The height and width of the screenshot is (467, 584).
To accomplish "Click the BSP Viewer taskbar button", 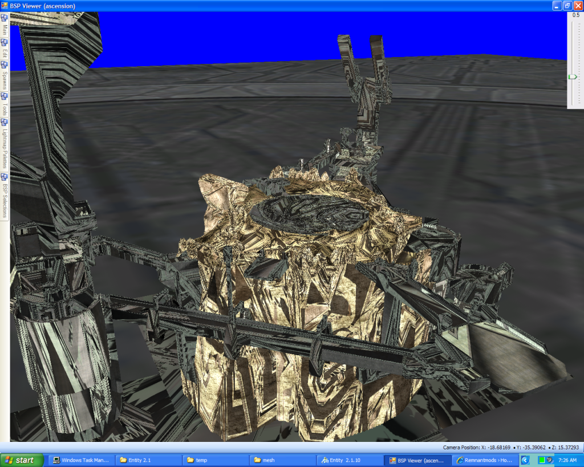I will coord(417,460).
